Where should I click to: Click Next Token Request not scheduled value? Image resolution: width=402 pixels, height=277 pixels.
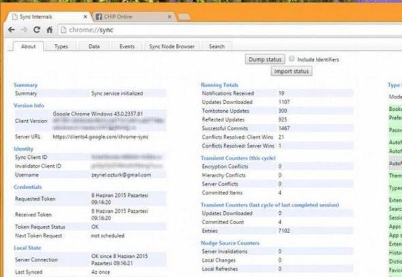pyautogui.click(x=108, y=236)
